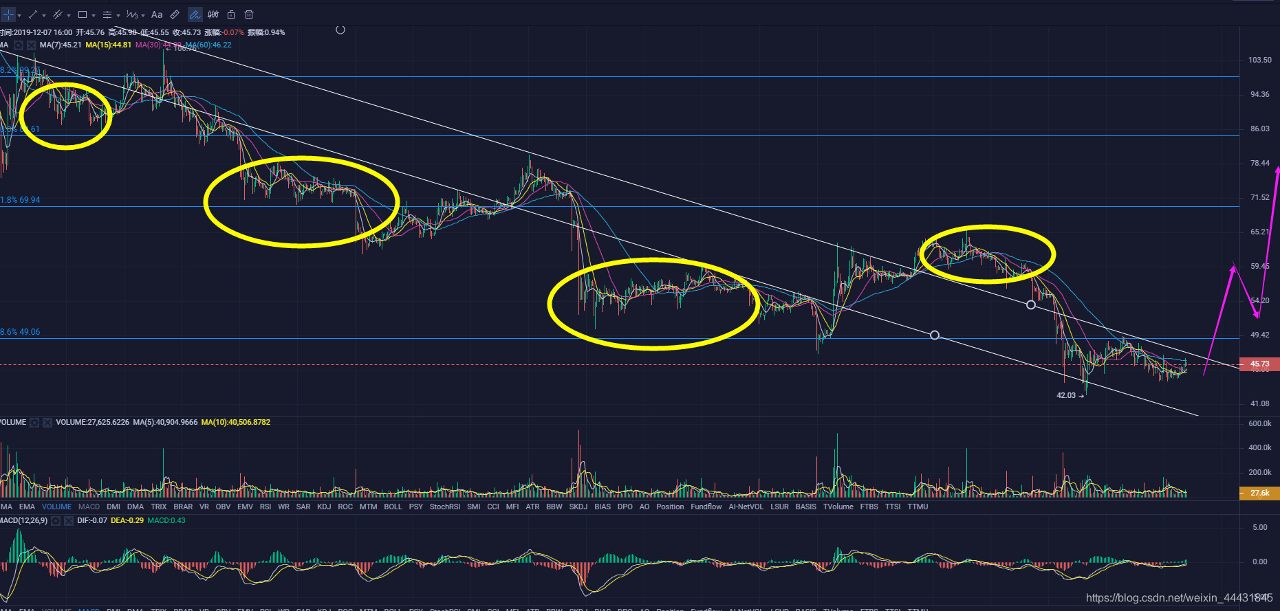This screenshot has width=1280, height=611.
Task: Select the horizontal levels line tool
Action: 107,14
